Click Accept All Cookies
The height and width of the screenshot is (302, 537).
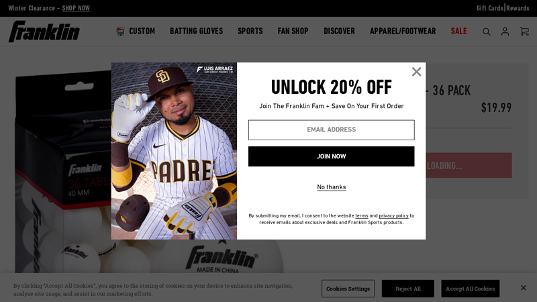pos(471,289)
